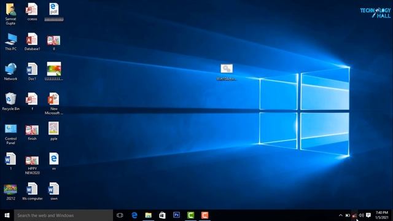
Task: Select the This PC desktop icon
Action: (11, 39)
